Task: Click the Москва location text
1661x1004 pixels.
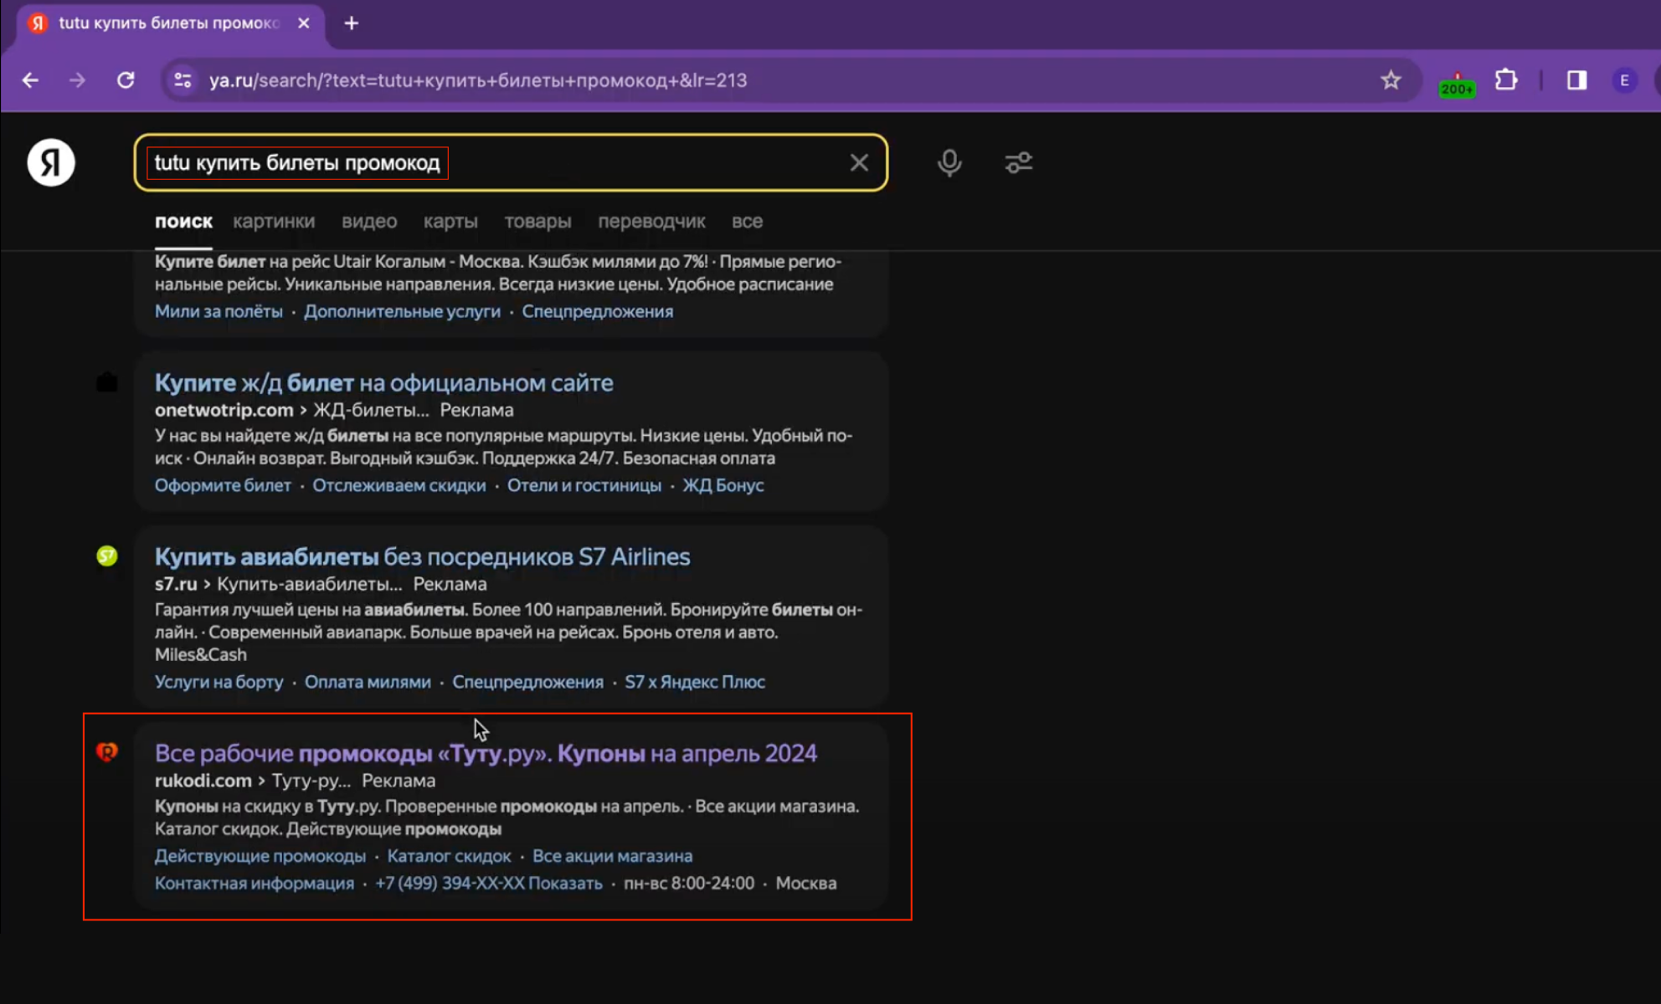Action: (806, 884)
